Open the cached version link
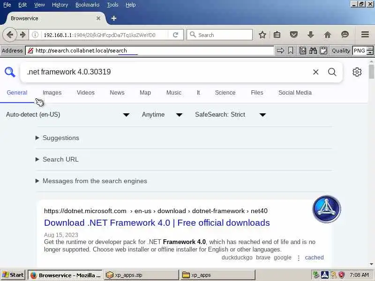 [x=314, y=258]
